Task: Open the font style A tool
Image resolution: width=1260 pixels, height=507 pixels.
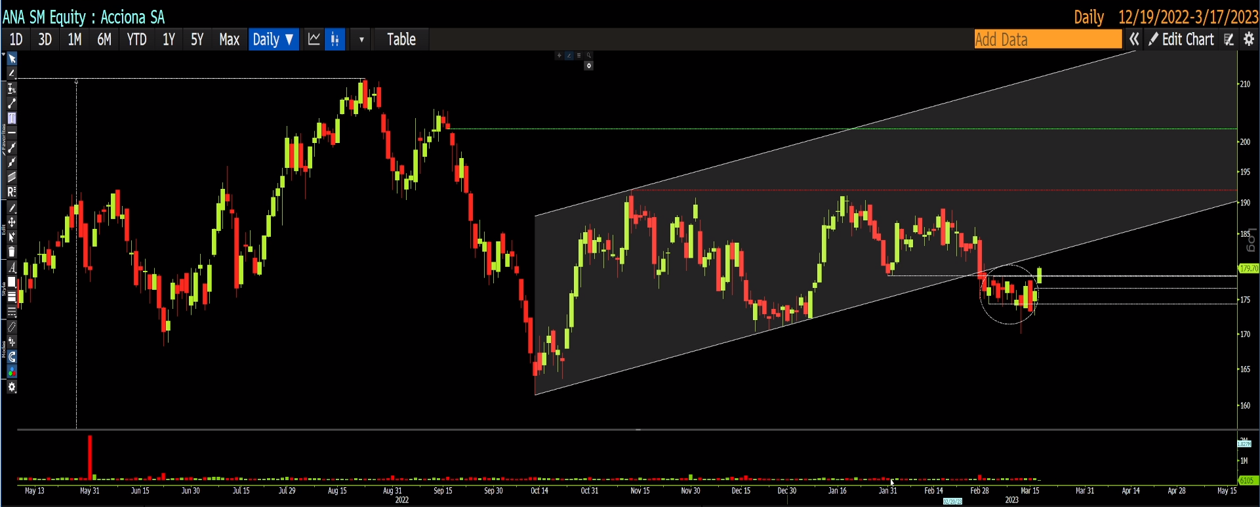Action: coord(12,268)
